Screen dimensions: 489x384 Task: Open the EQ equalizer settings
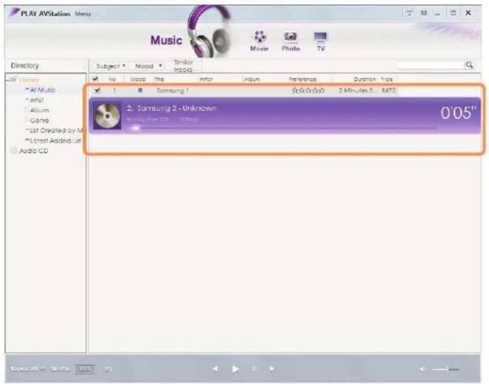[108, 369]
